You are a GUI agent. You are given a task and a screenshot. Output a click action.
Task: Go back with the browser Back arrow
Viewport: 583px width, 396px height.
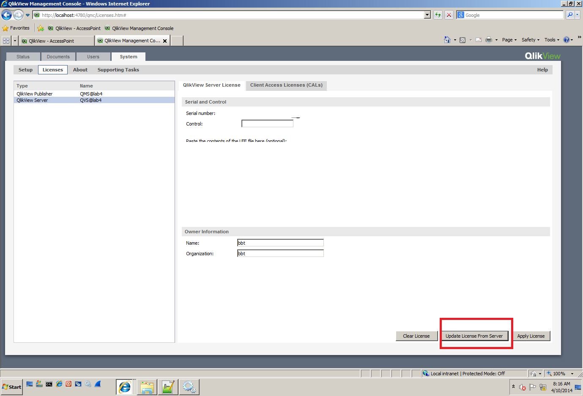pos(7,15)
